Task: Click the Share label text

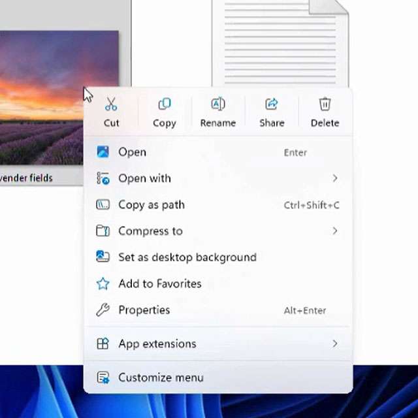Action: point(272,123)
